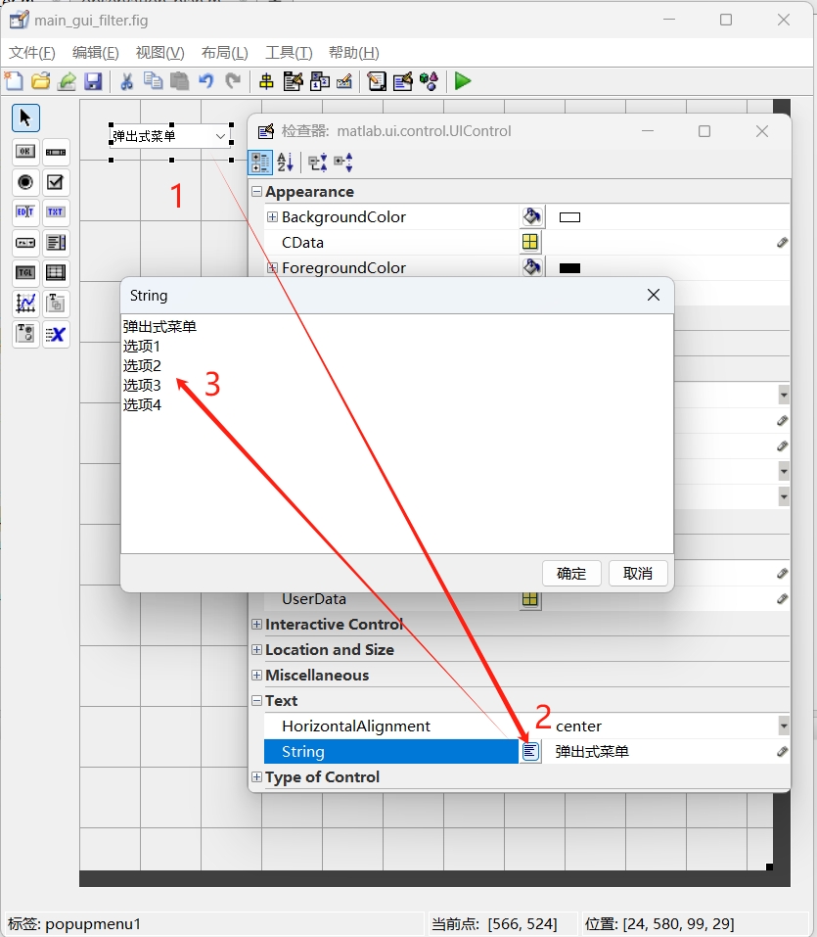The width and height of the screenshot is (817, 937).
Task: Open the 文件(F) menu
Action: click(x=32, y=53)
